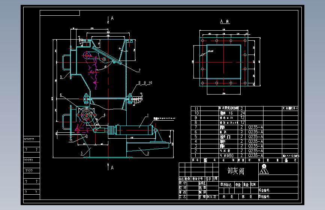325x210 pixels.
Task: Click the 工艺 label in the title block
Action: click(x=183, y=197)
